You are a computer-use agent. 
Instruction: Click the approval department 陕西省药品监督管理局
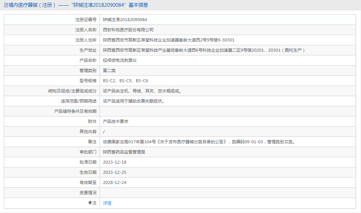click(x=124, y=152)
